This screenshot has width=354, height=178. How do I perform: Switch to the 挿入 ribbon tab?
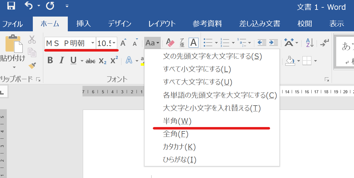[83, 24]
